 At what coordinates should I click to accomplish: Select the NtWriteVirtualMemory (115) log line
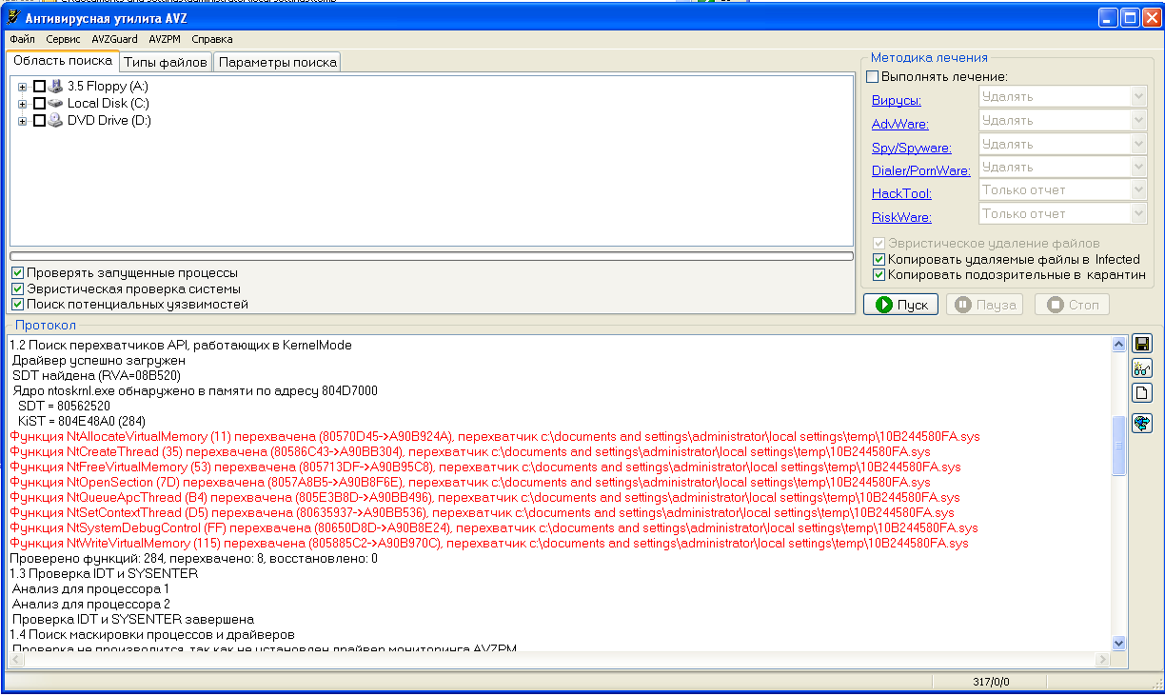coord(489,543)
